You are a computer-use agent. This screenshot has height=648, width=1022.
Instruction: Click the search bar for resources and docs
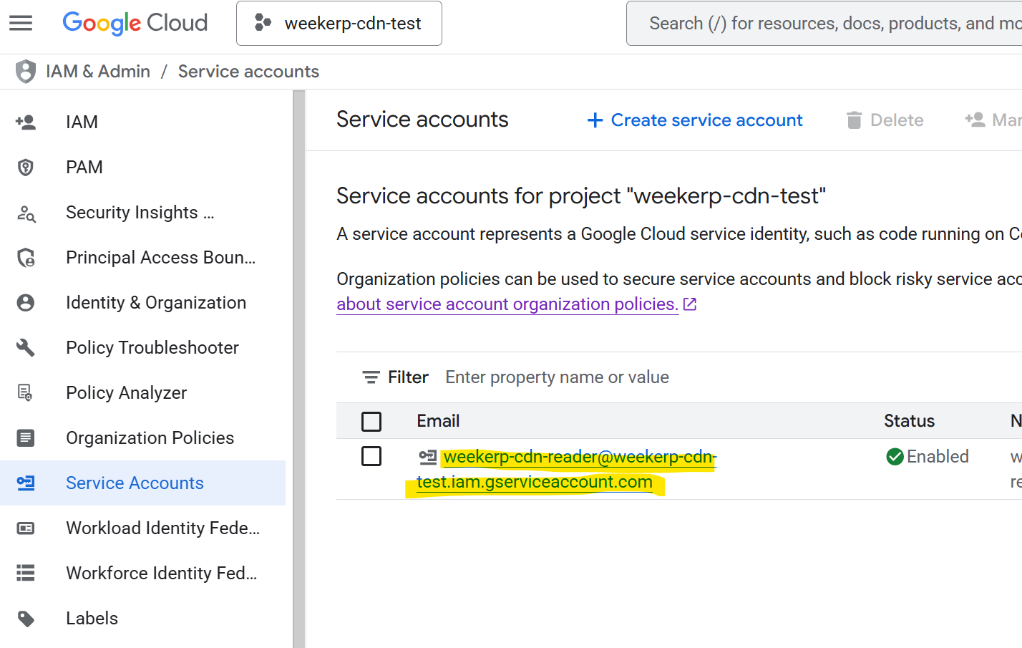coord(830,24)
